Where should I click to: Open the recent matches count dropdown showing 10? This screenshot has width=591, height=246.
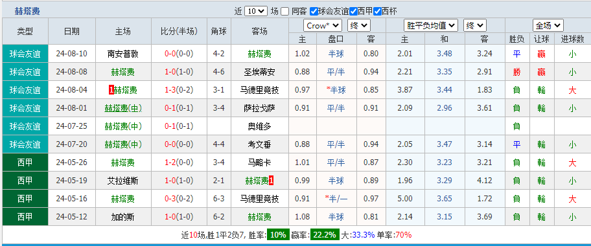(x=256, y=11)
